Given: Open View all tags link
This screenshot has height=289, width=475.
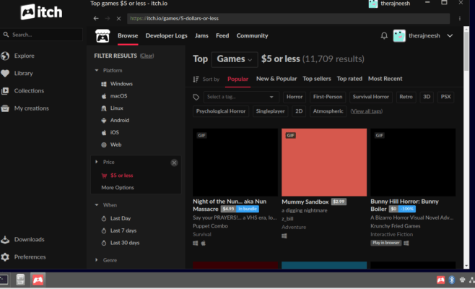Looking at the screenshot, I should click(367, 111).
